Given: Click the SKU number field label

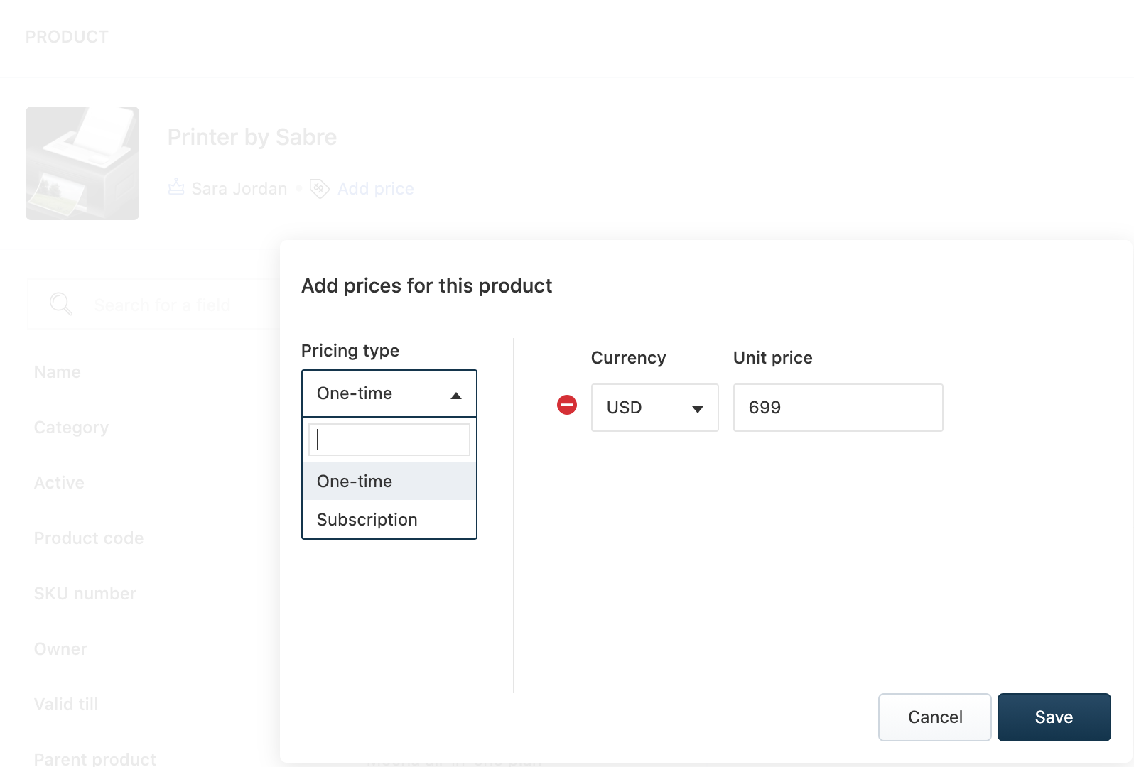Looking at the screenshot, I should (x=85, y=594).
